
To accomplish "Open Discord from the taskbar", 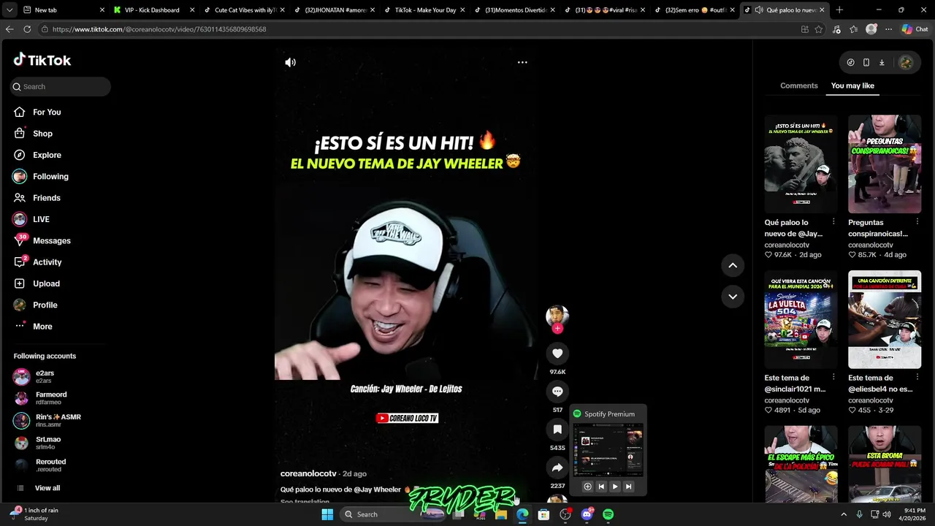I will 587,514.
